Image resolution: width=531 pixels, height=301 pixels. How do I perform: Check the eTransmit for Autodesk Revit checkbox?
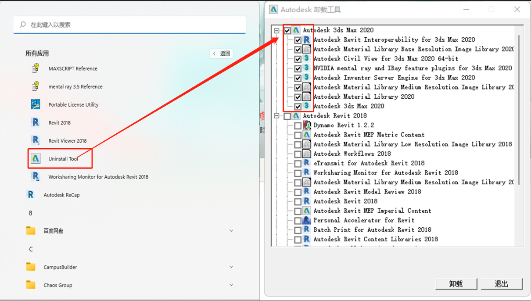[x=298, y=164]
